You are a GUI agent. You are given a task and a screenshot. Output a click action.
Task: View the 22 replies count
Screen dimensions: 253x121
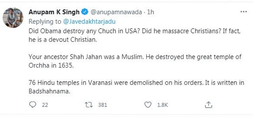pyautogui.click(x=45, y=105)
